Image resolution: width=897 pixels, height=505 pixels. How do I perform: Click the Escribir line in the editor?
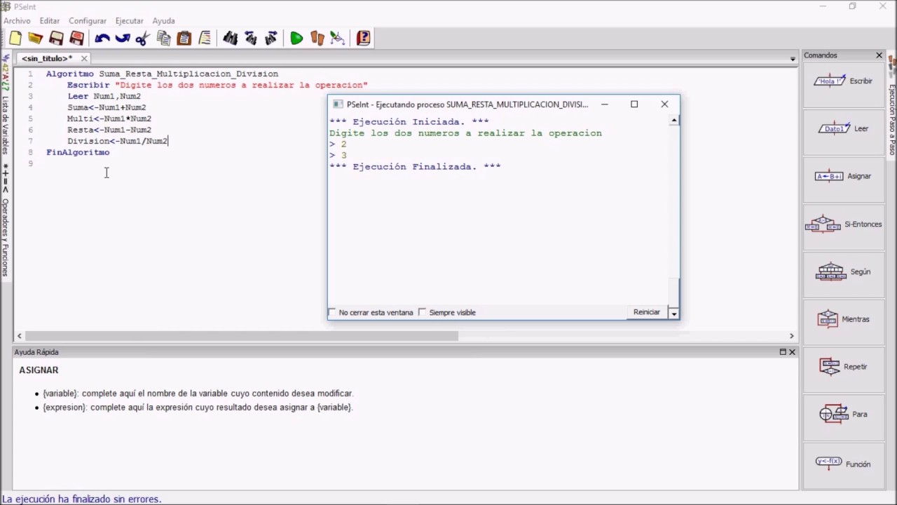pos(217,85)
